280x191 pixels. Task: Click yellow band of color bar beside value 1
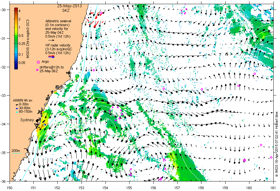pyautogui.click(x=16, y=28)
